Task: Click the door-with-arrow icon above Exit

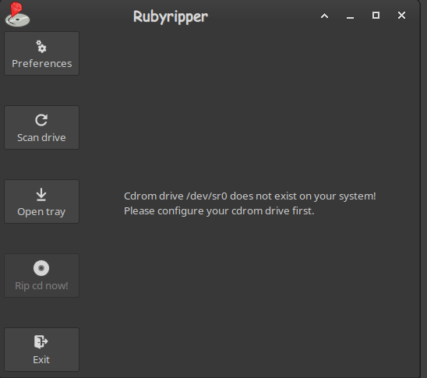Action: [41, 342]
